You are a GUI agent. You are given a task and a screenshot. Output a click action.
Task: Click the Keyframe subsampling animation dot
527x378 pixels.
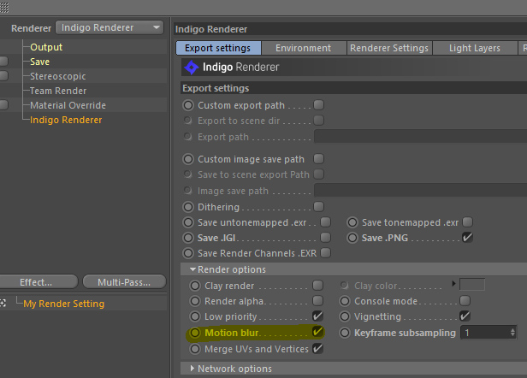345,333
